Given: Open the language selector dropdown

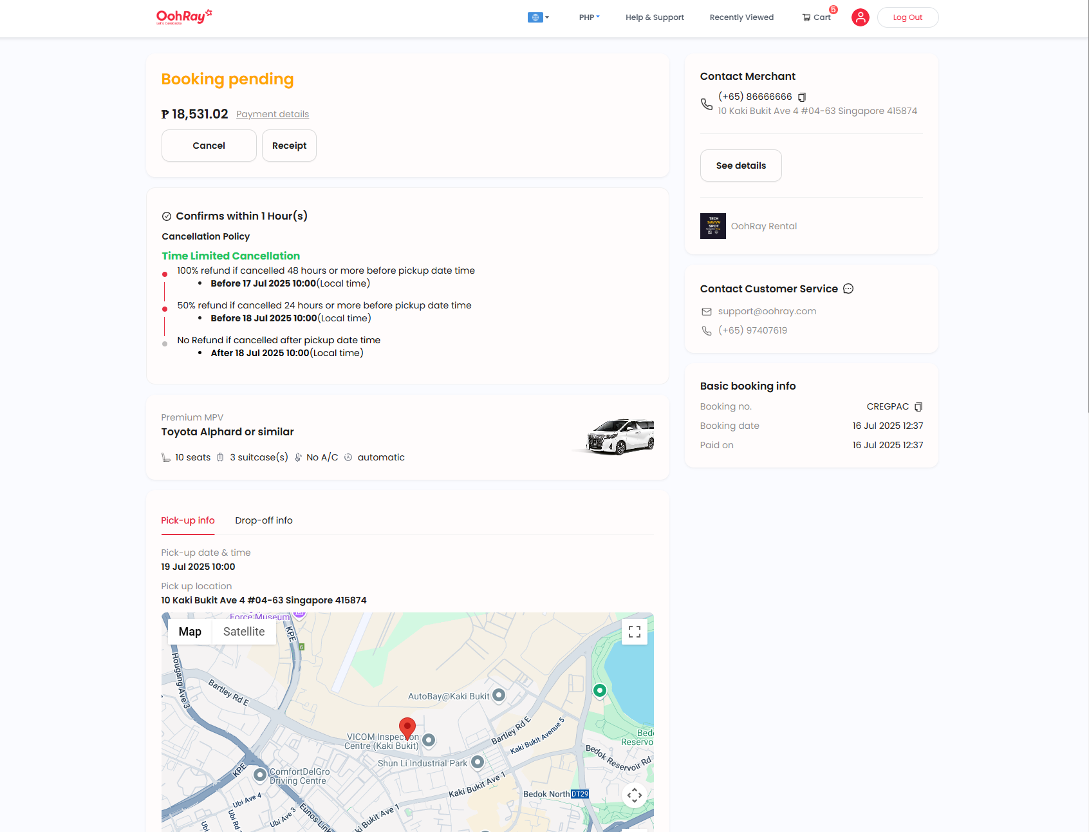Looking at the screenshot, I should point(538,17).
